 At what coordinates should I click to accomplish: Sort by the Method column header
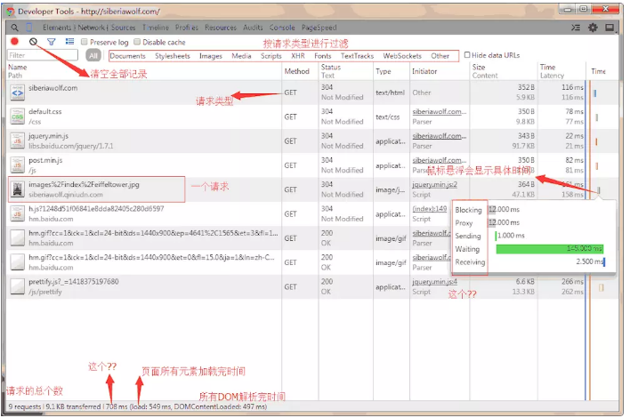pyautogui.click(x=295, y=71)
